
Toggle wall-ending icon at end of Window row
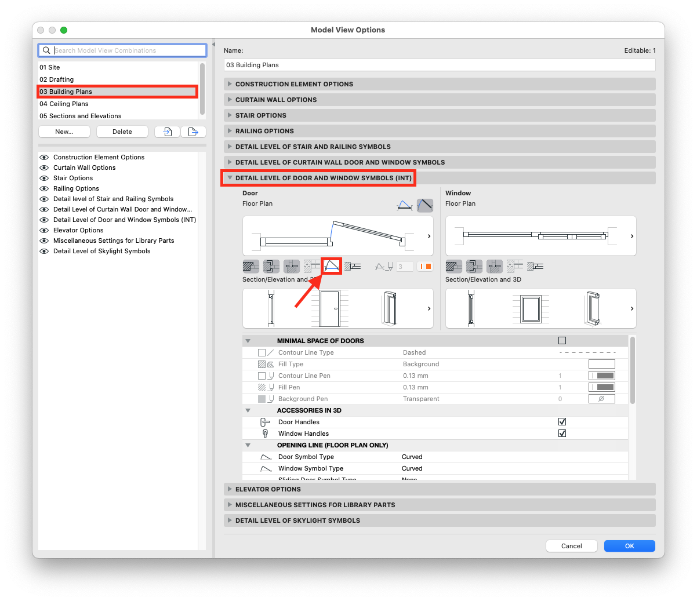point(535,267)
